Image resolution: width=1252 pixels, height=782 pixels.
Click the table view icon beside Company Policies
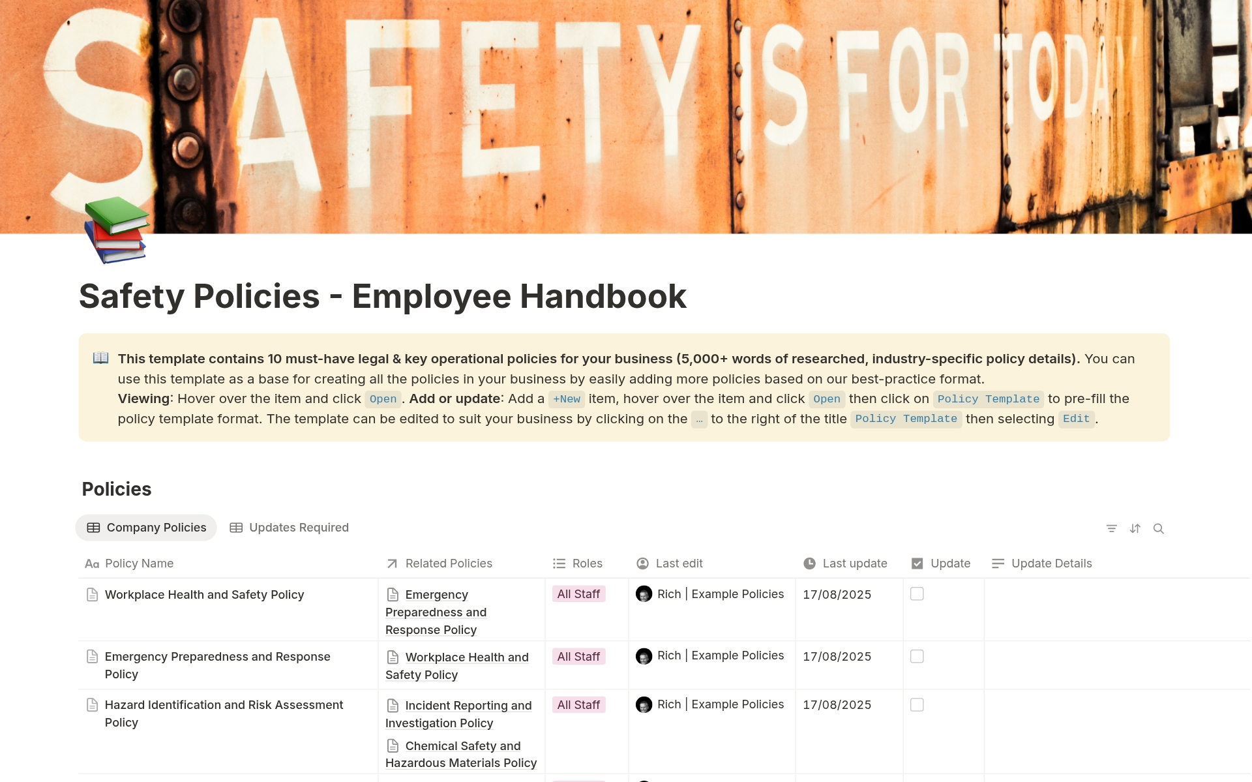(95, 527)
